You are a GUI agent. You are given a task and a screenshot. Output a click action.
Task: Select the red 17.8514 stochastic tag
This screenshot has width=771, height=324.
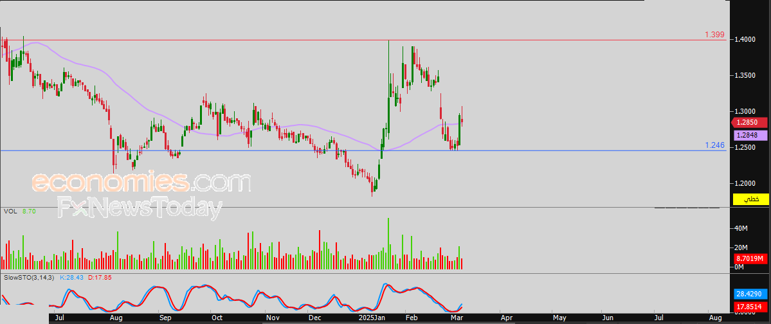pyautogui.click(x=750, y=306)
